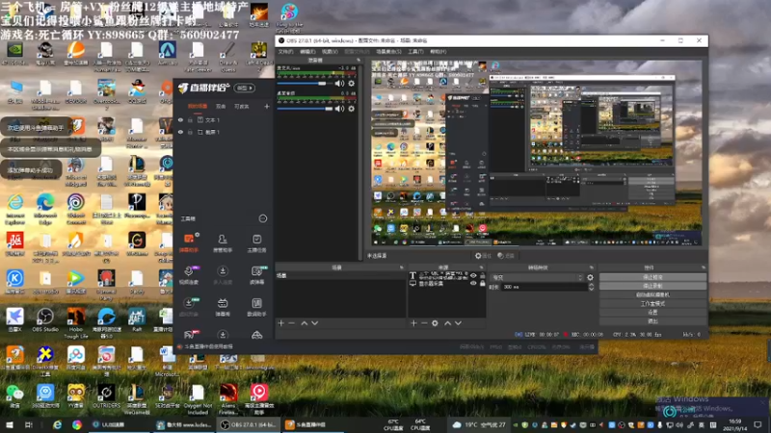Open source Filters button below preview
Viewport: 771px width, 433px height.
(505, 256)
